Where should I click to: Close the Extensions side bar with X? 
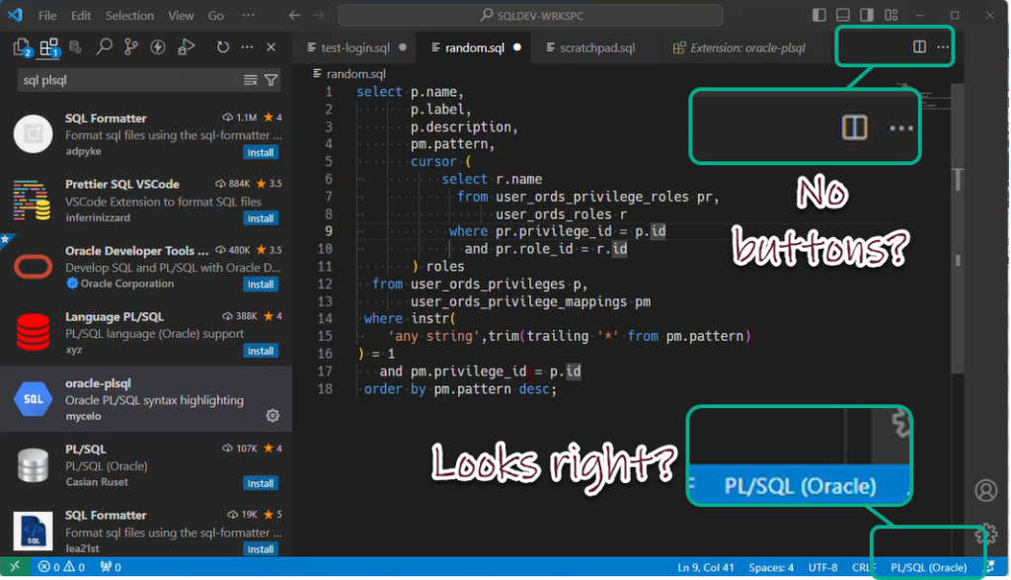pyautogui.click(x=272, y=46)
